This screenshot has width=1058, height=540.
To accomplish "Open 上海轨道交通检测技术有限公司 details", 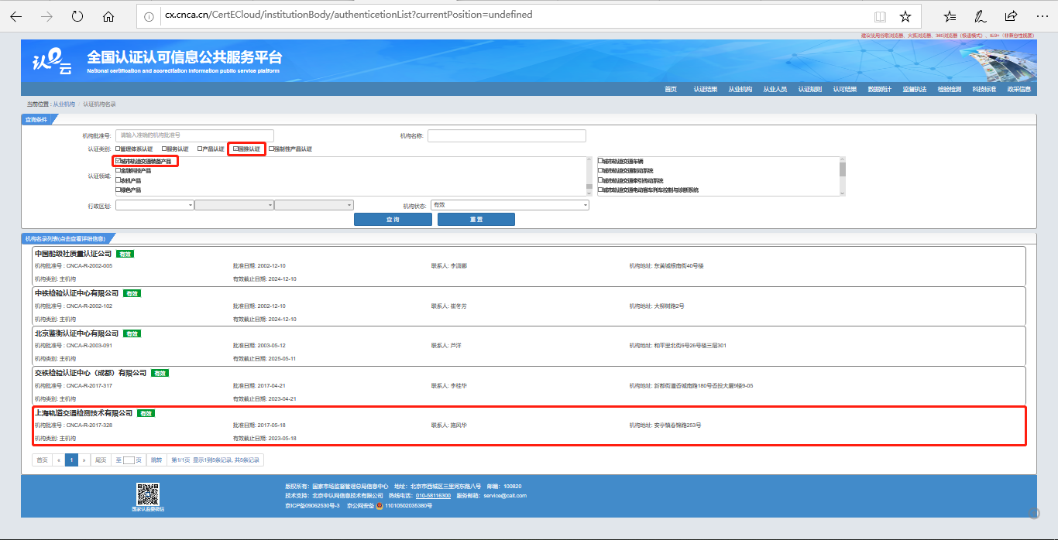I will (x=84, y=413).
